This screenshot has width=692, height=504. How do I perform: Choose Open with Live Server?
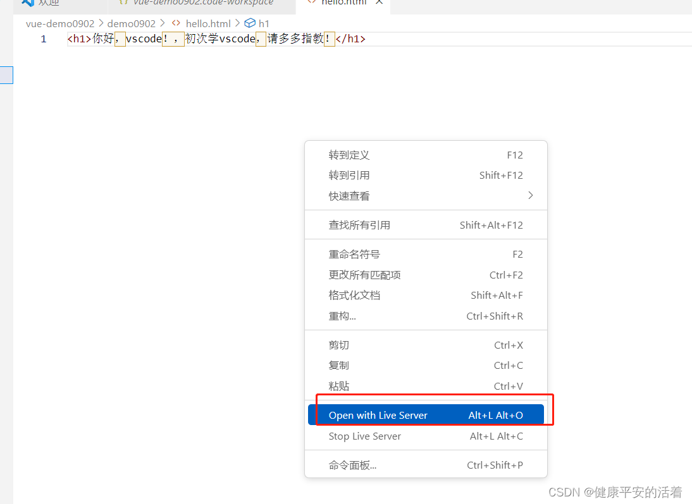[378, 414]
